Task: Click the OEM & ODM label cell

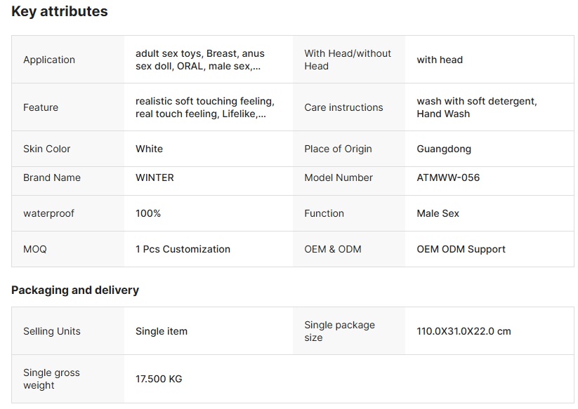Action: coord(349,249)
